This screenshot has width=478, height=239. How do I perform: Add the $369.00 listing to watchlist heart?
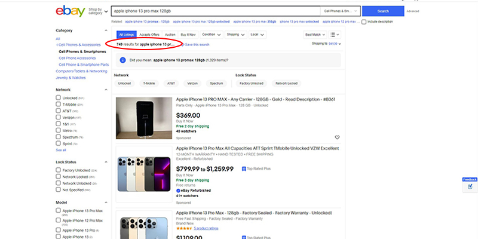coord(337,137)
